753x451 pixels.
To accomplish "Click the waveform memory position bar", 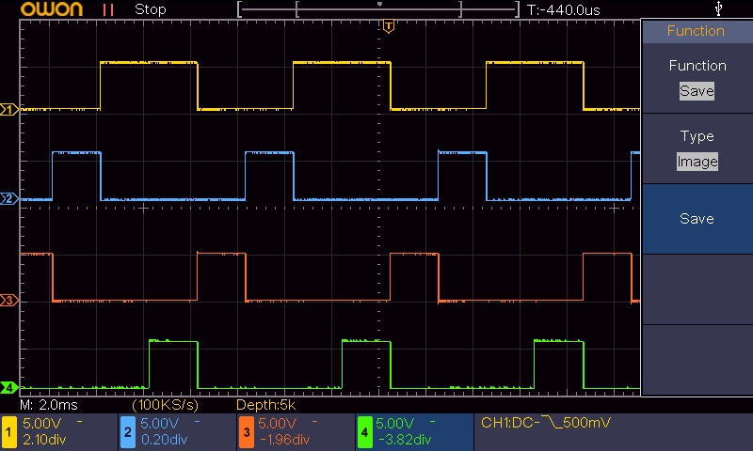I will click(x=378, y=9).
